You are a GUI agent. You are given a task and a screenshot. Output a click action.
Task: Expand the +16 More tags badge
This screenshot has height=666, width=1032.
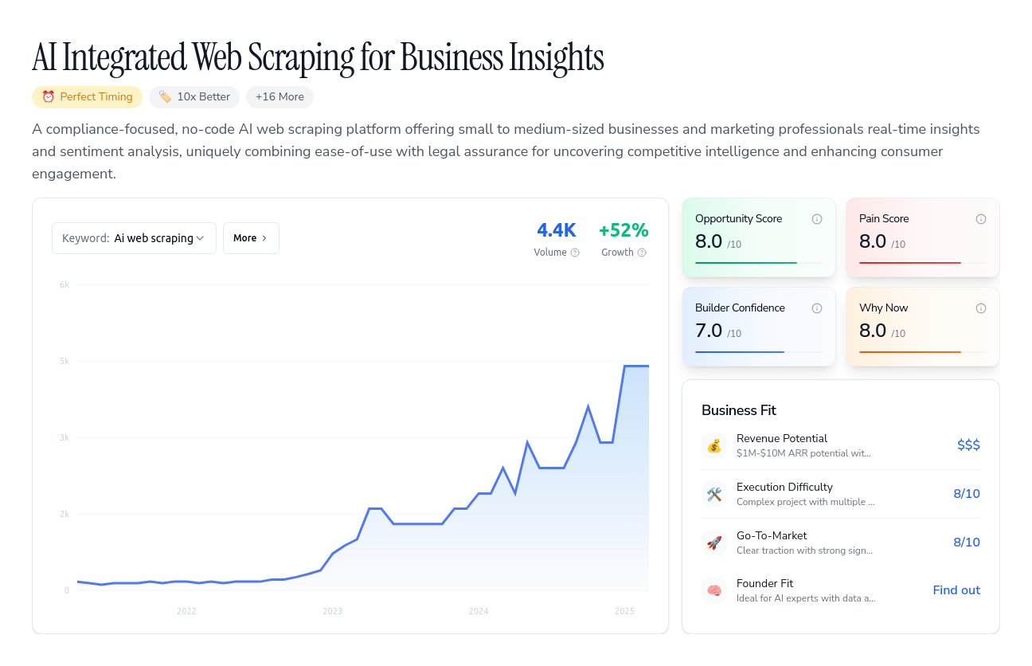pyautogui.click(x=279, y=97)
